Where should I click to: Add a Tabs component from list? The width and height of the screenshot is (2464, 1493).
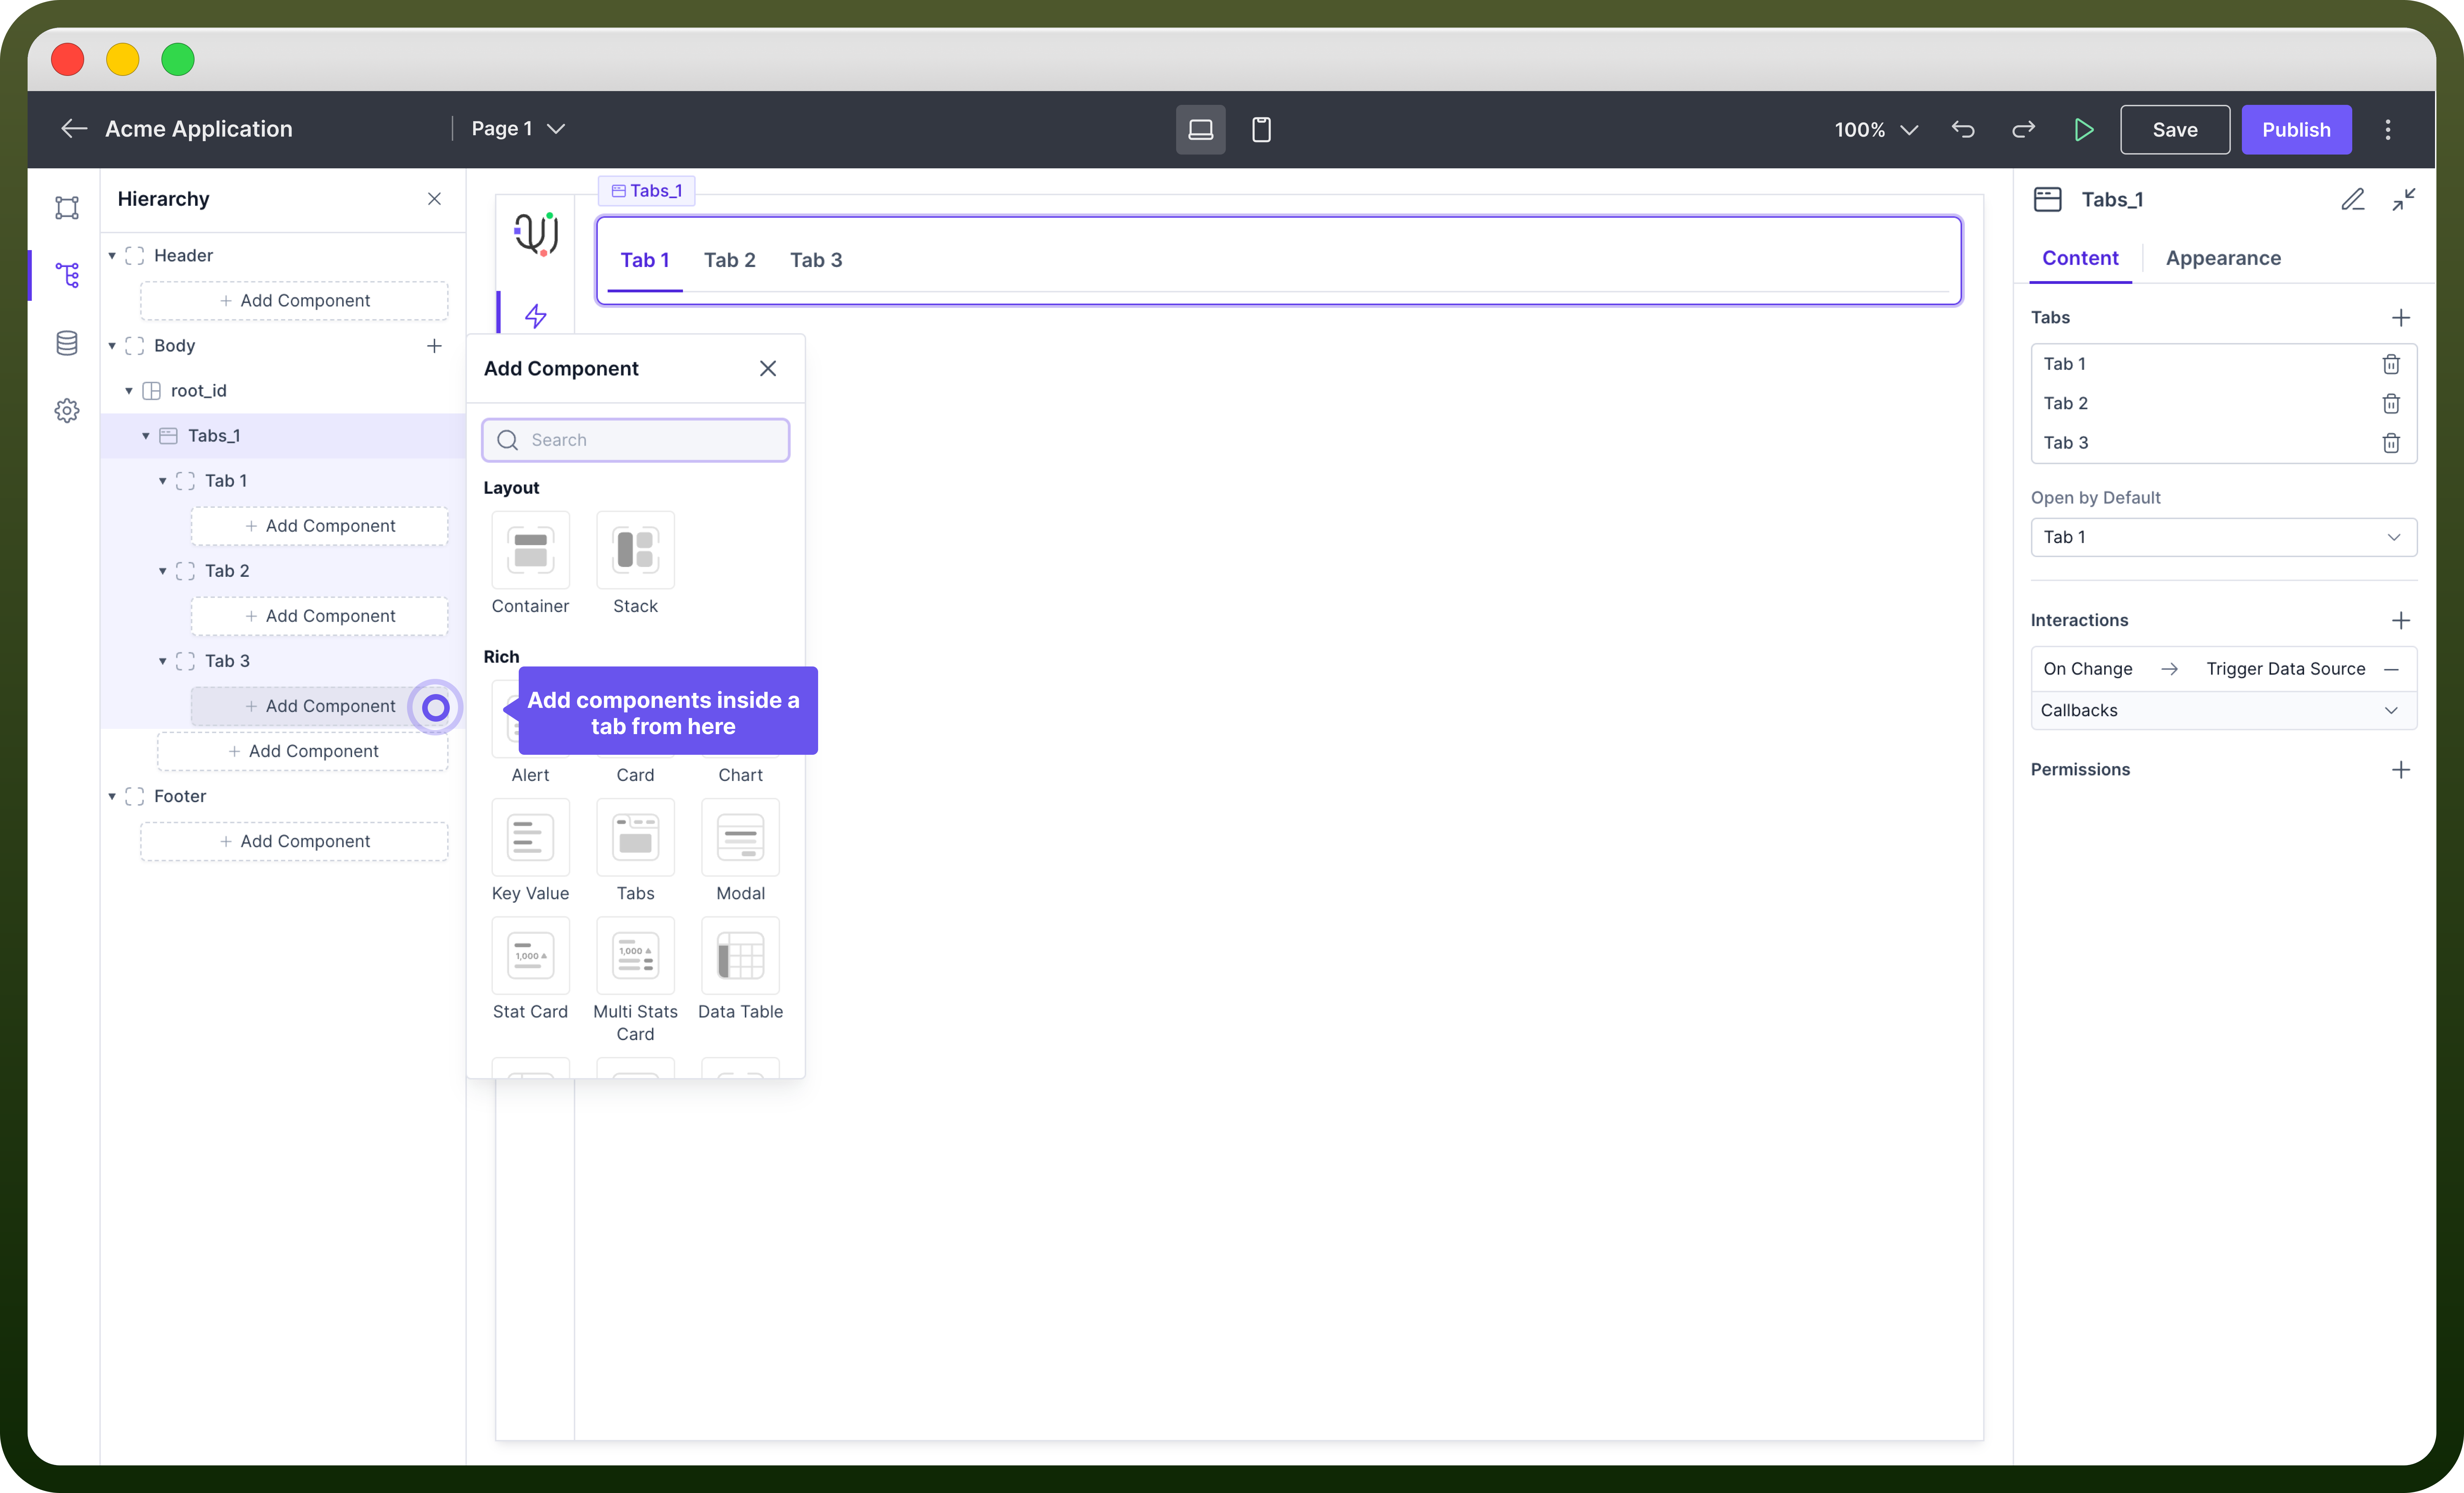635,850
